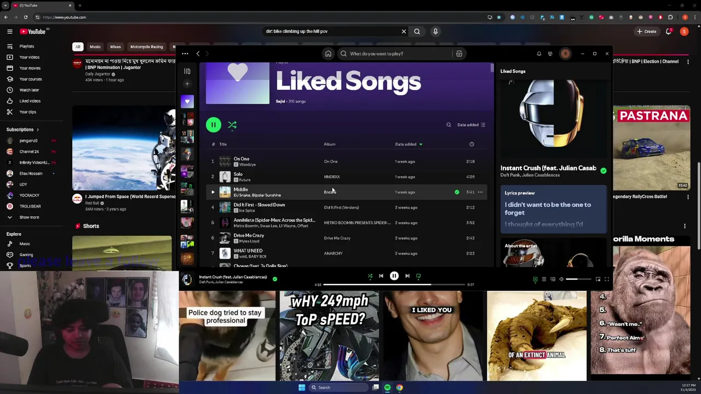The width and height of the screenshot is (701, 394).
Task: Select the All filter chip on YouTube
Action: point(78,47)
